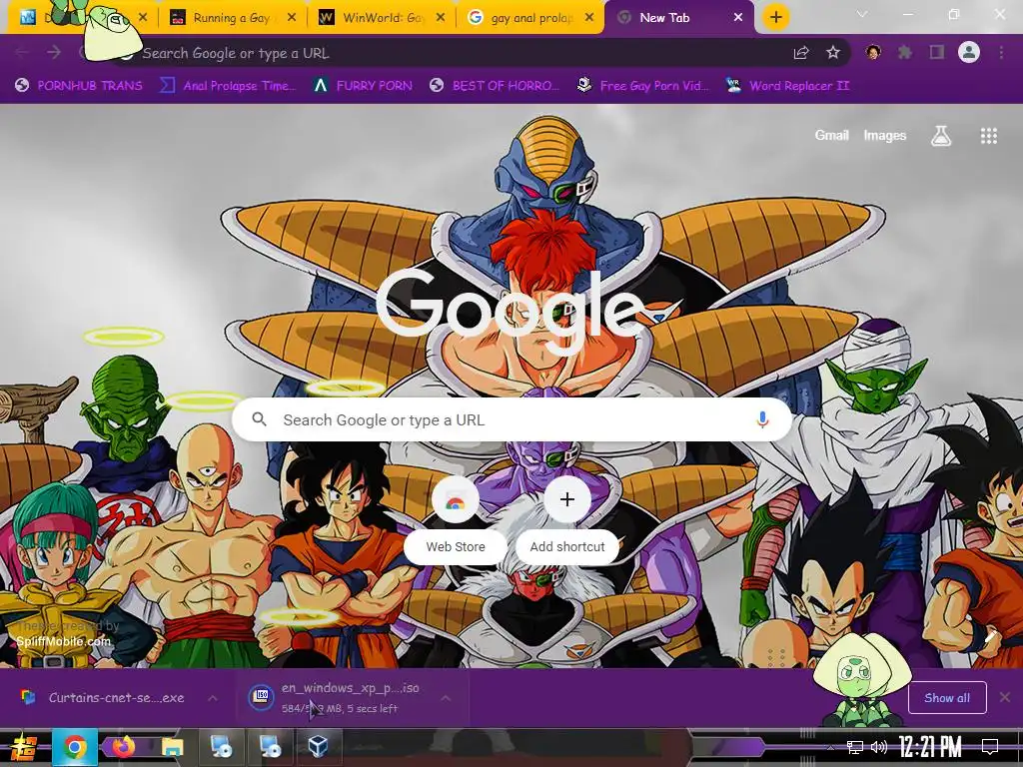Show all downloads

pos(947,698)
